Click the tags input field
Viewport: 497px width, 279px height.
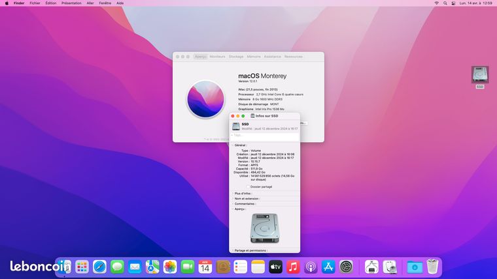click(264, 135)
